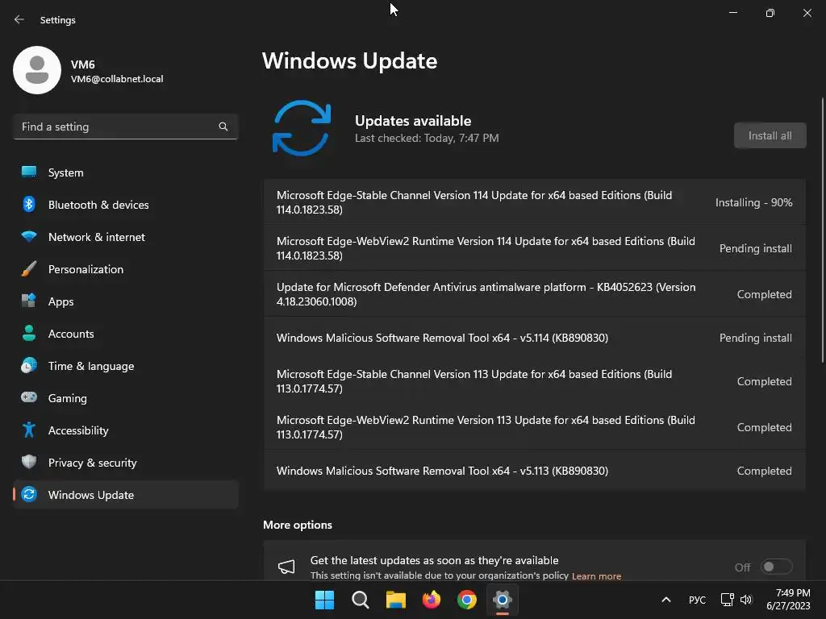This screenshot has width=826, height=619.
Task: Click the Network wifi icon in sidebar
Action: (x=29, y=237)
